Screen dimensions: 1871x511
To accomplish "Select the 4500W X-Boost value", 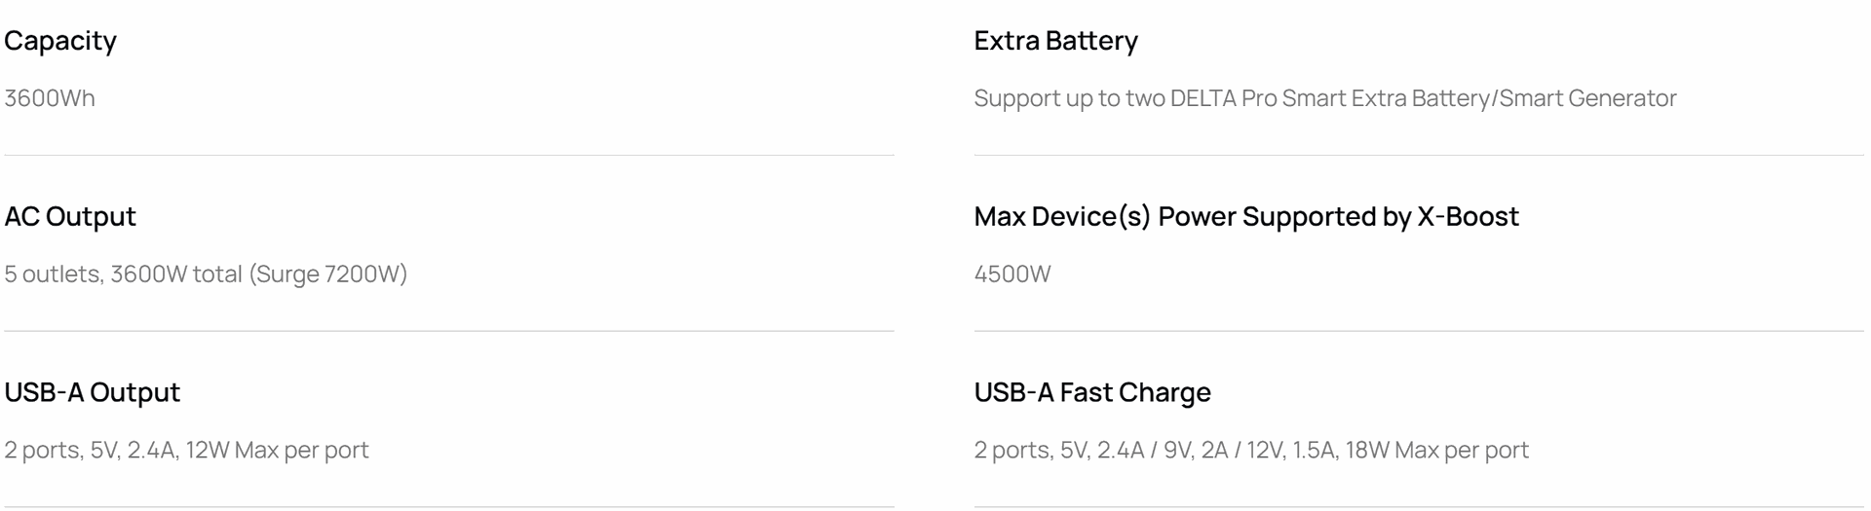I will [x=1012, y=274].
